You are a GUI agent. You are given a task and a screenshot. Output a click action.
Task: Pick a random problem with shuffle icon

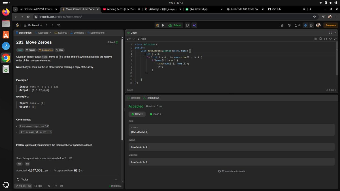tap(58, 25)
